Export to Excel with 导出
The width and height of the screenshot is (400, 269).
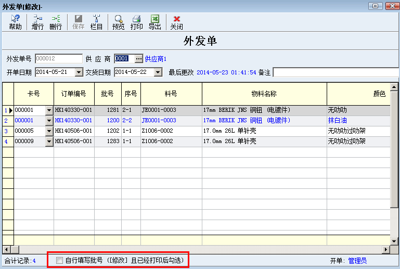coord(154,22)
